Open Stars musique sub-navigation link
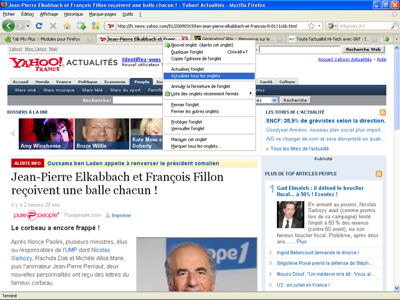This screenshot has height=300, width=400. pos(59,90)
